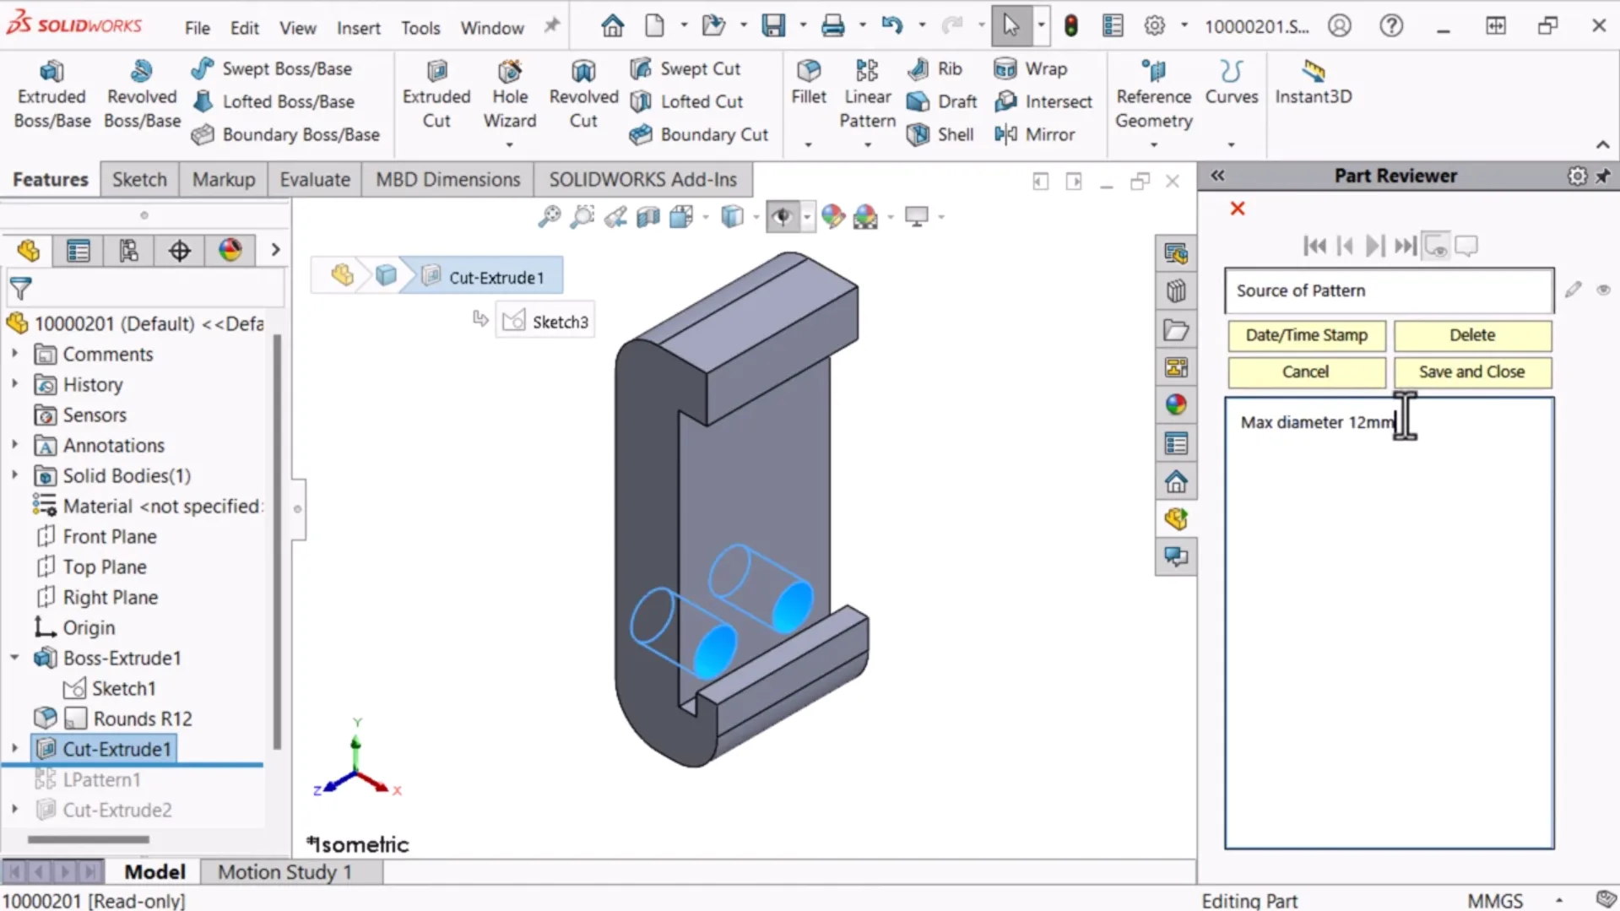This screenshot has width=1620, height=911.
Task: Open the Insert menu
Action: (358, 28)
